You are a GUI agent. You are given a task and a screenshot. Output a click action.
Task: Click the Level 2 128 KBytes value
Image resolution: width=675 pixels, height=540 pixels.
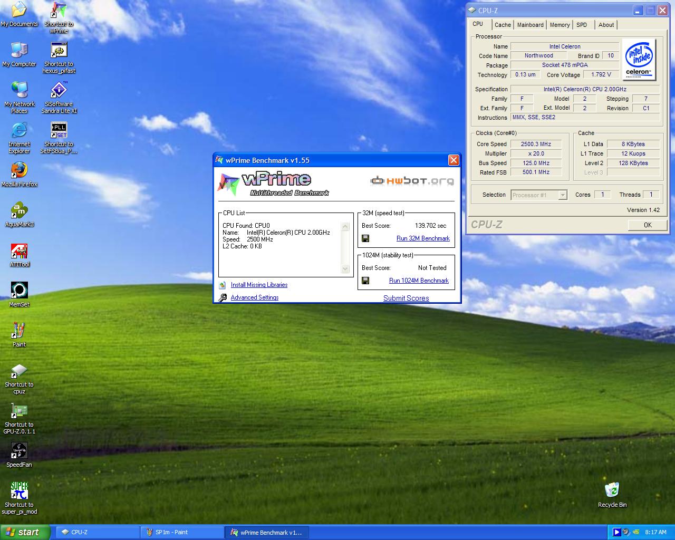pyautogui.click(x=633, y=163)
